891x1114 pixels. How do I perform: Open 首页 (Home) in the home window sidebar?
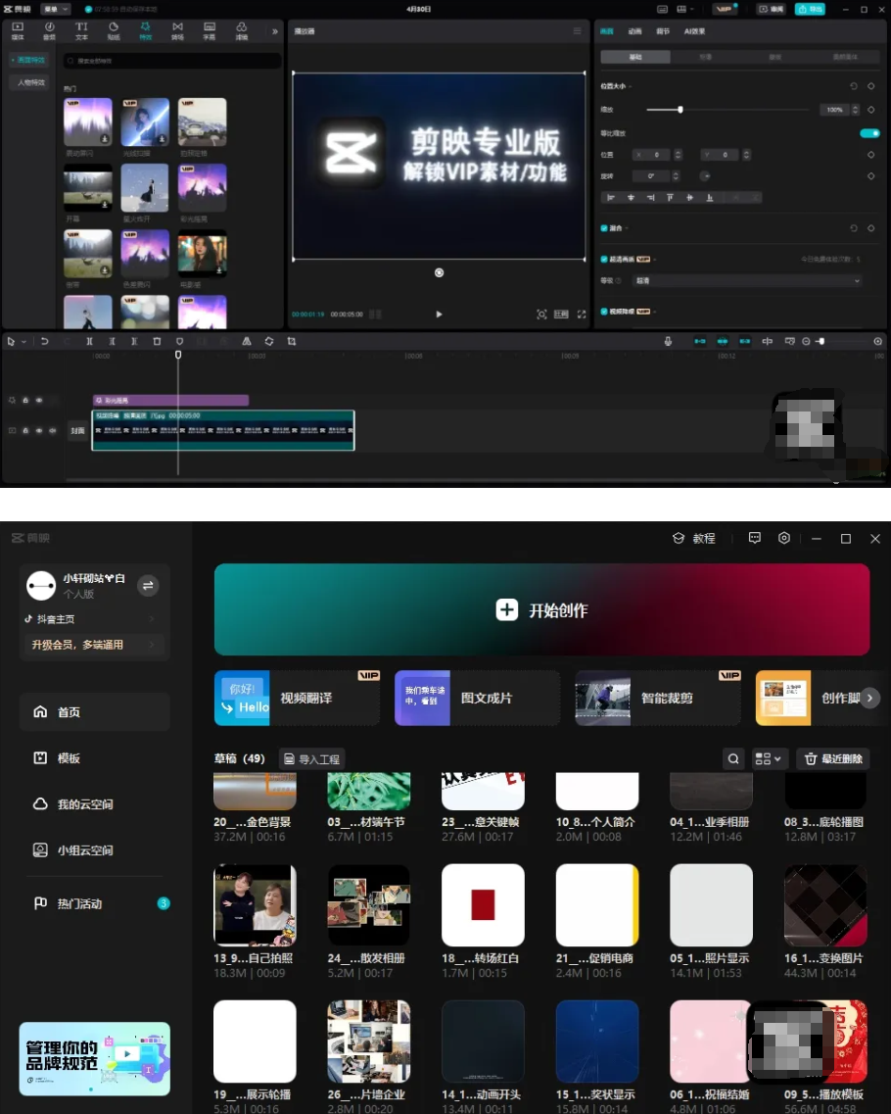pyautogui.click(x=94, y=712)
